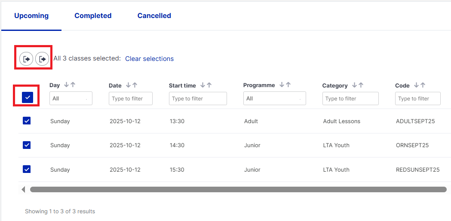Focus the Code filter text field
The image size is (451, 221).
click(x=417, y=99)
